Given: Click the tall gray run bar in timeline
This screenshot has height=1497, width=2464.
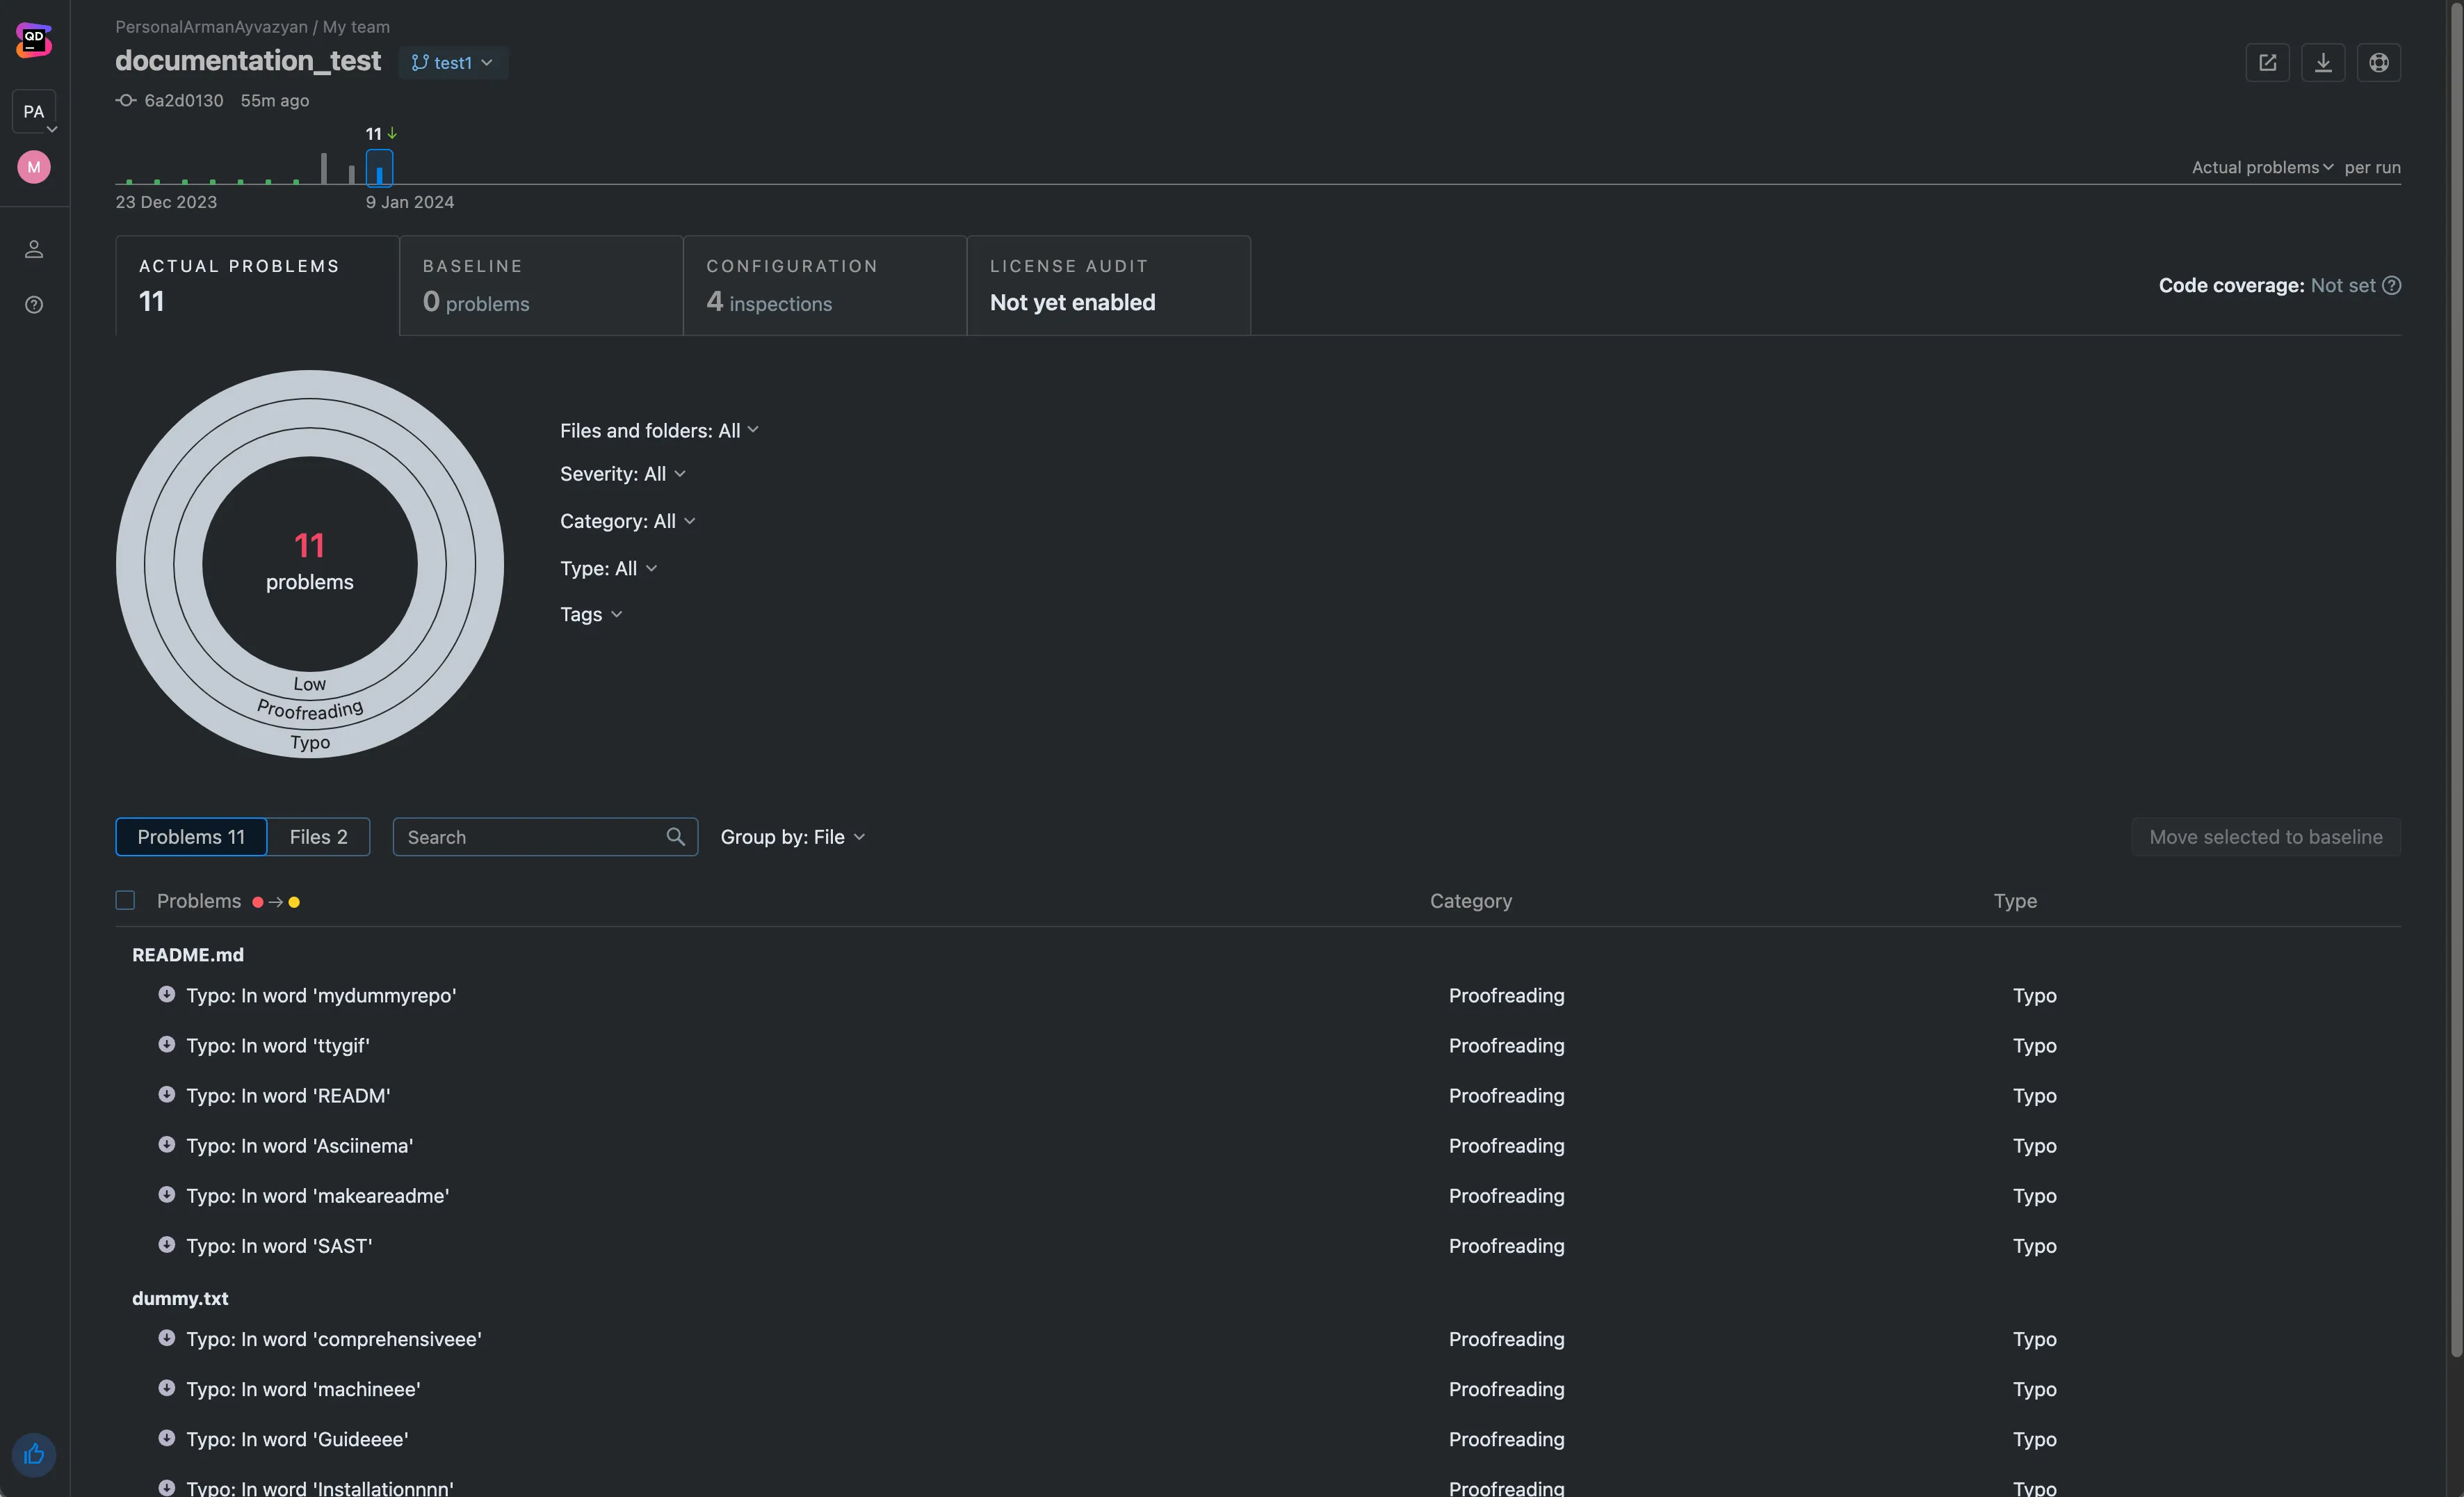Looking at the screenshot, I should pyautogui.click(x=323, y=168).
